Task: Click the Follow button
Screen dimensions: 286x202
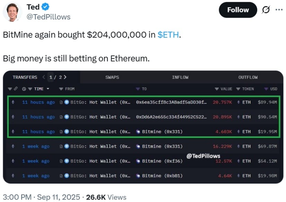Action: pos(238,10)
